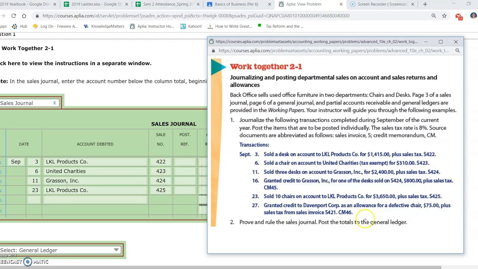Click the SALES JOURNAL title text
This screenshot has width=478, height=269.
173,124
